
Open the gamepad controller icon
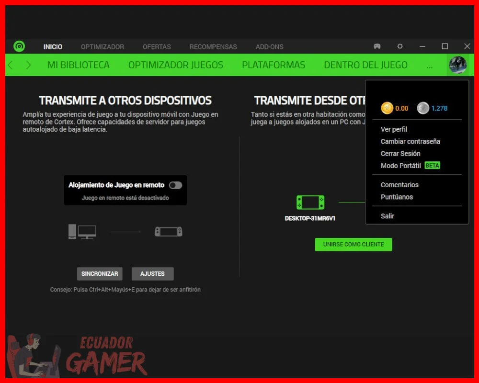point(377,46)
